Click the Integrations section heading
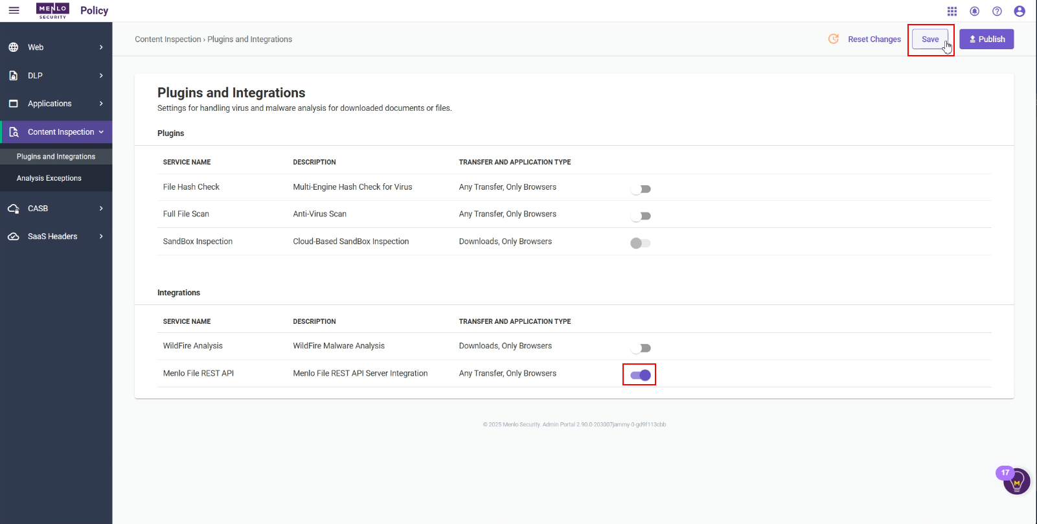 coord(179,293)
